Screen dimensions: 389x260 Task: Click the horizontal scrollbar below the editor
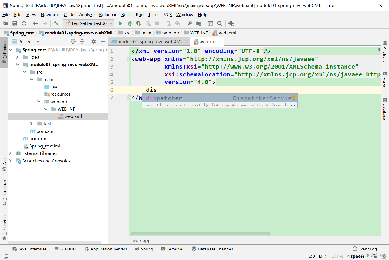pos(200,234)
